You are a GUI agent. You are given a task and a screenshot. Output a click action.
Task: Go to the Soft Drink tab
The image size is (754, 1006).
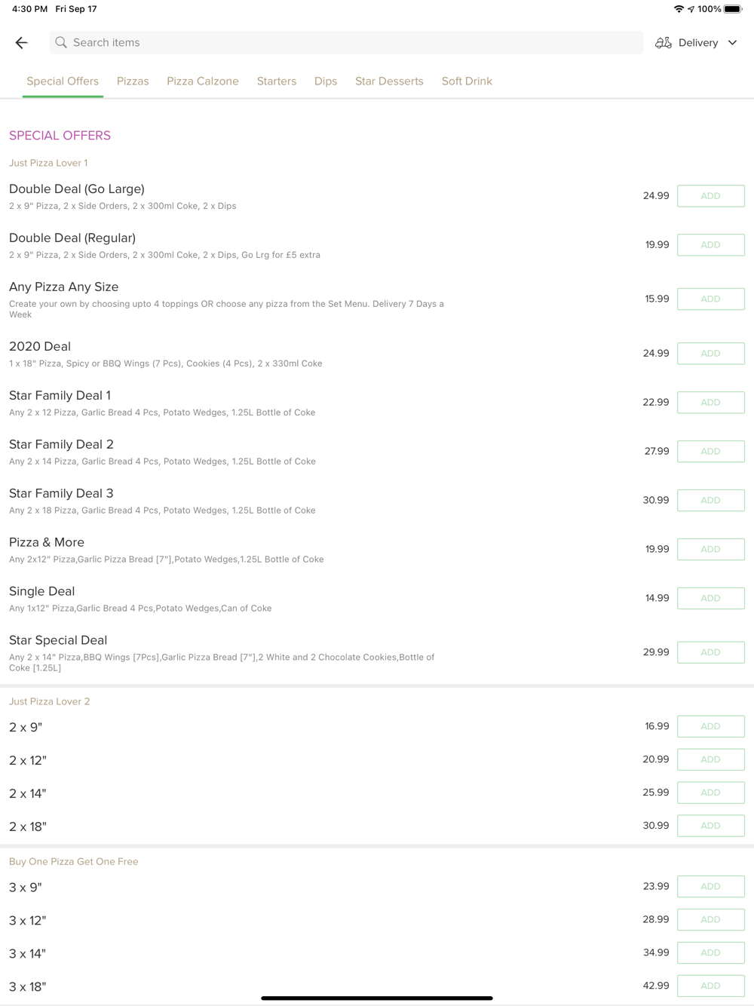click(467, 81)
